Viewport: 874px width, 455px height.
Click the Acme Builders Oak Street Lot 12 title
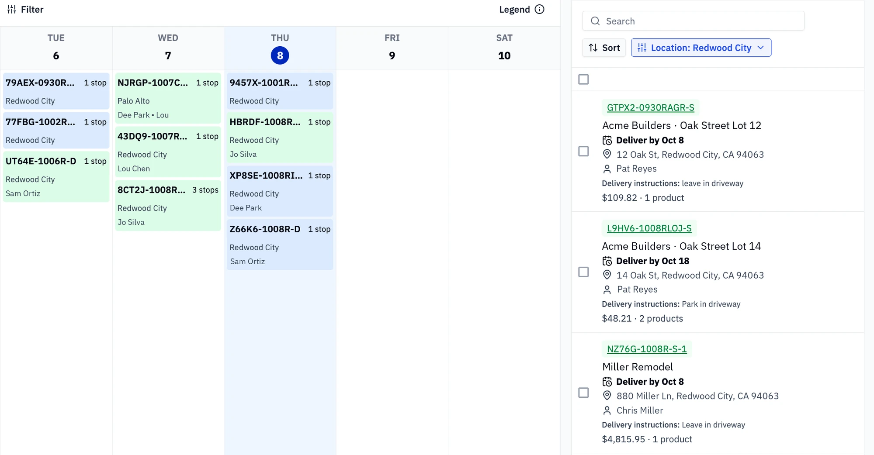[x=682, y=125]
